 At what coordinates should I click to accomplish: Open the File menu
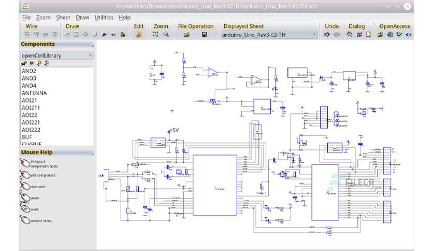[x=26, y=18]
